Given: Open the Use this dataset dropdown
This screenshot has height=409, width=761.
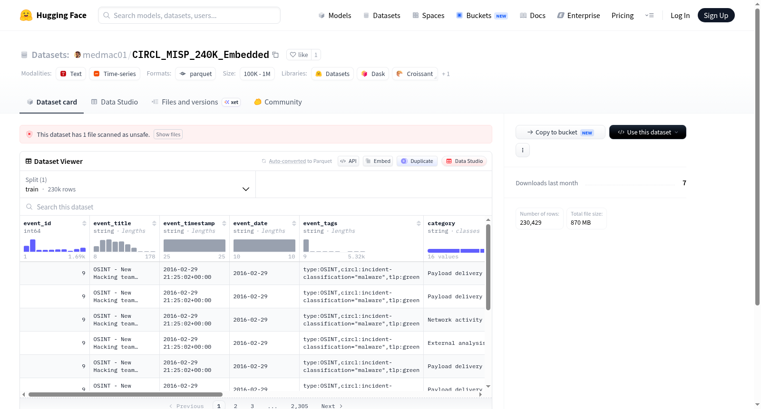Looking at the screenshot, I should click(x=647, y=132).
